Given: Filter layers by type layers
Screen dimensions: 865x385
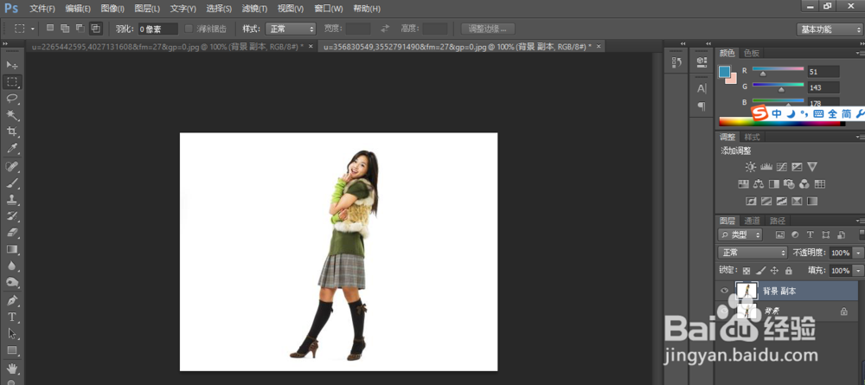Looking at the screenshot, I should pyautogui.click(x=811, y=234).
